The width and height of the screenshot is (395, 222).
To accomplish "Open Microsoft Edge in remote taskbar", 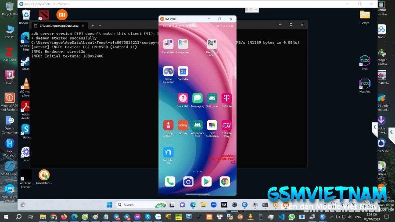I will click(193, 204).
